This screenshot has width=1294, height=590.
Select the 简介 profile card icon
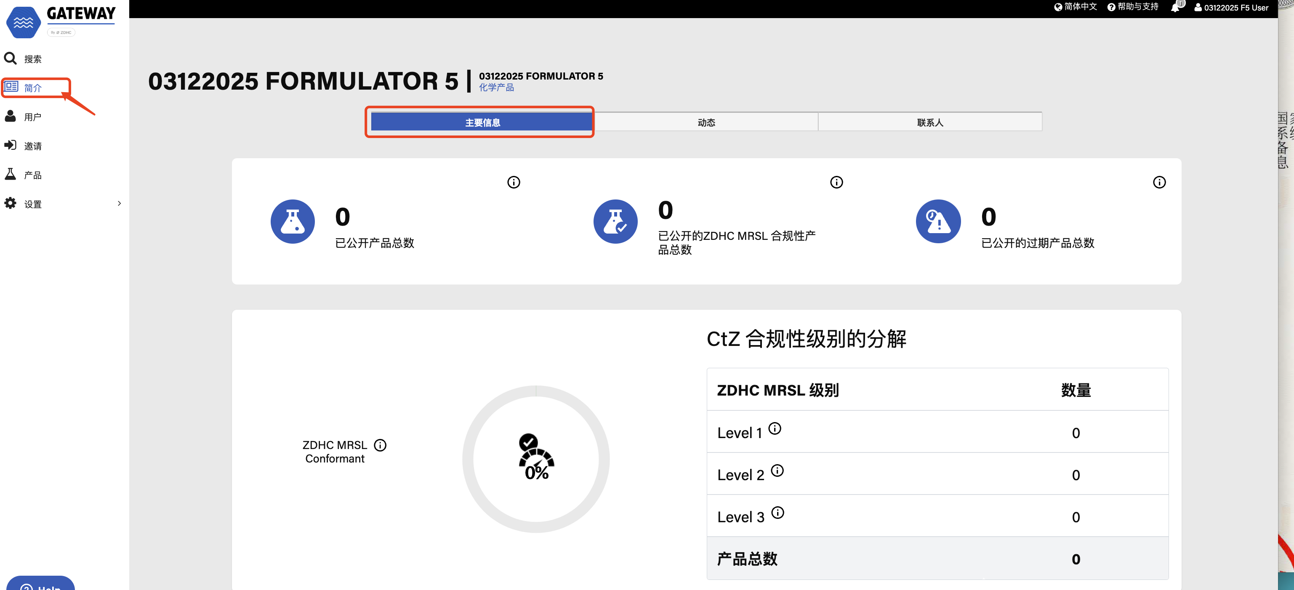tap(11, 87)
